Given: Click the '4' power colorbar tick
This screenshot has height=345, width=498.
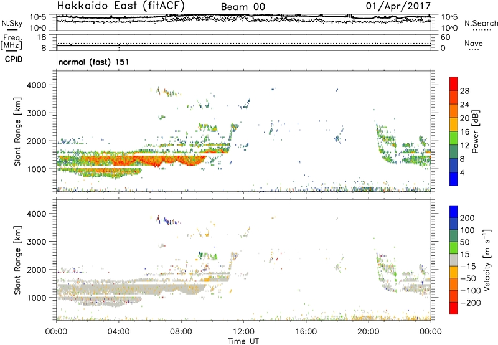Looking at the screenshot, I should [x=462, y=173].
